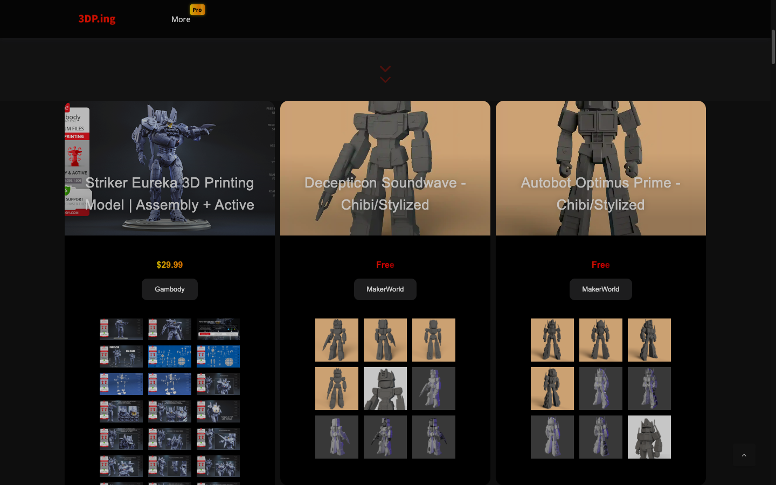Select second Soundwave thumbnail, top row
Viewport: 776px width, 485px height.
[x=385, y=340]
